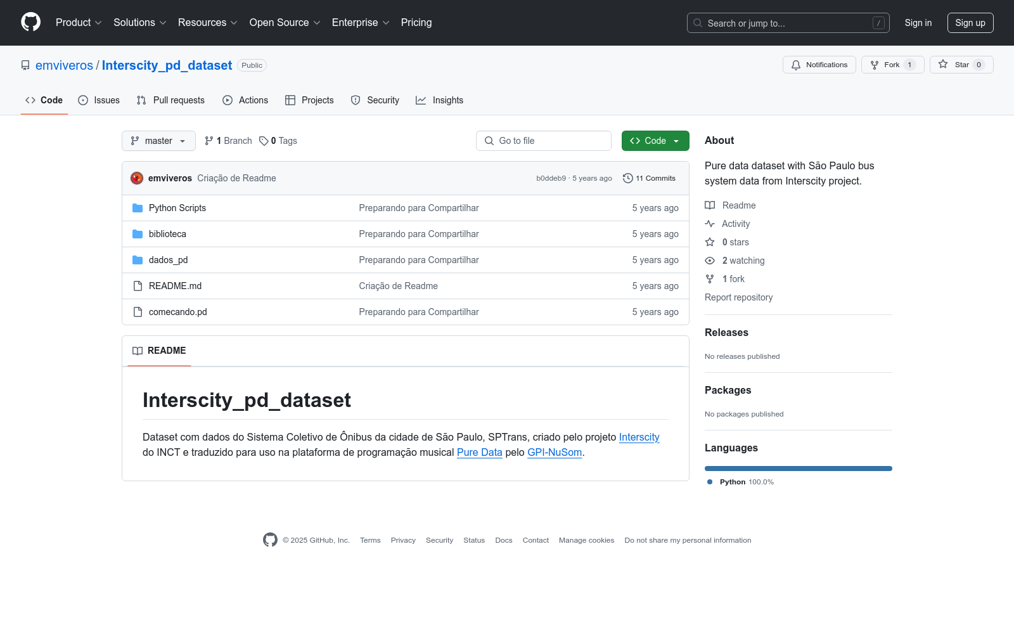Open the Interscity_pd_dataset repository title link
Viewport: 1014px width, 634px height.
(x=167, y=65)
